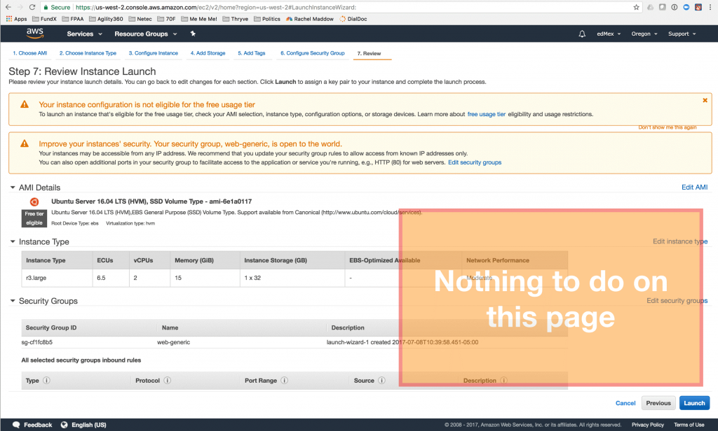Image resolution: width=718 pixels, height=431 pixels.
Task: Select security group ID sg-cf1fc8b5
Action: click(36, 342)
